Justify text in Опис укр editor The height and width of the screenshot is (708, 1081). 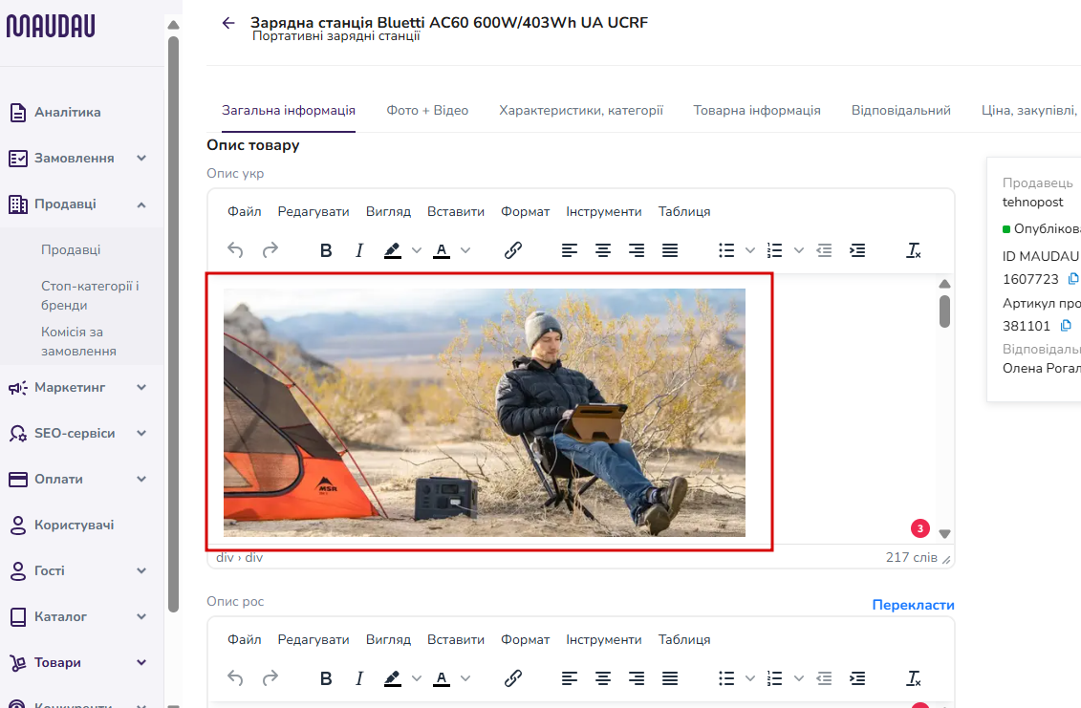[x=670, y=250]
